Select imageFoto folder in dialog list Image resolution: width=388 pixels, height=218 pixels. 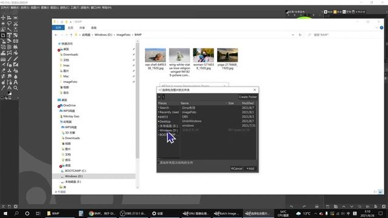(189, 112)
